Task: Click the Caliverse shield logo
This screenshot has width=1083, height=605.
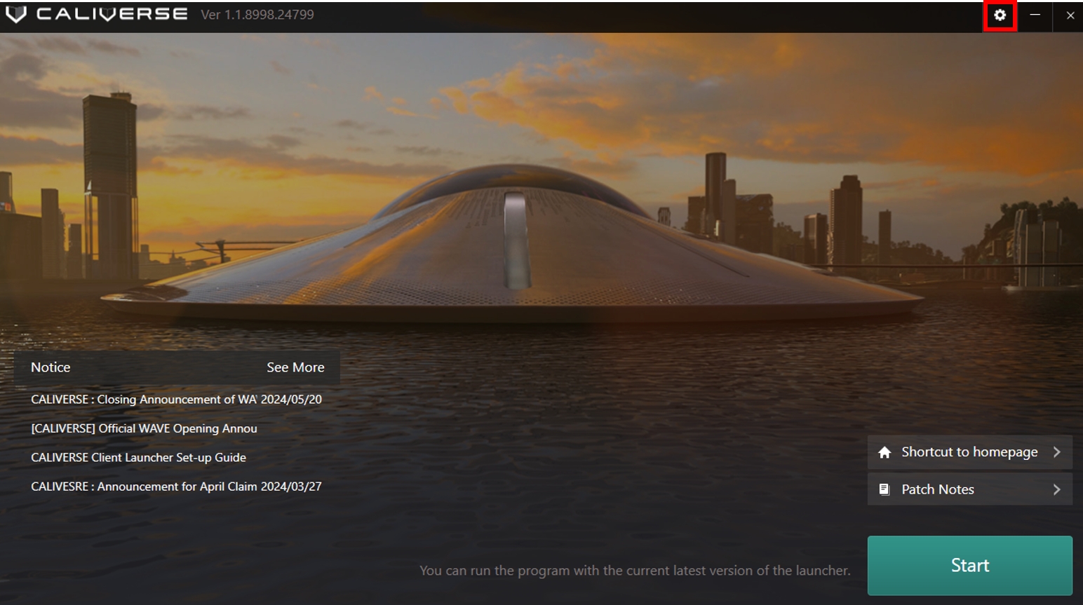Action: pyautogui.click(x=15, y=14)
